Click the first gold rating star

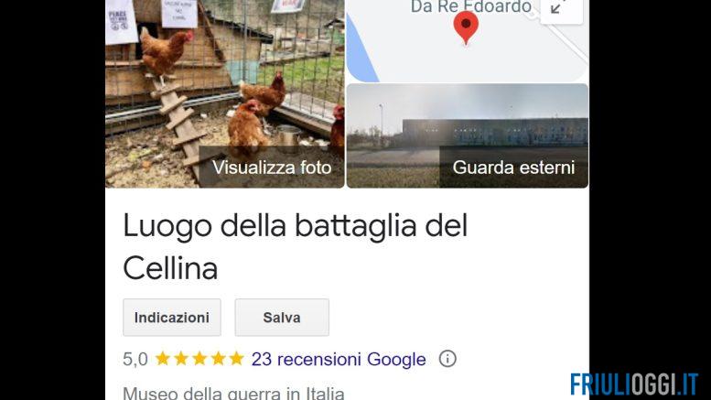pos(162,359)
